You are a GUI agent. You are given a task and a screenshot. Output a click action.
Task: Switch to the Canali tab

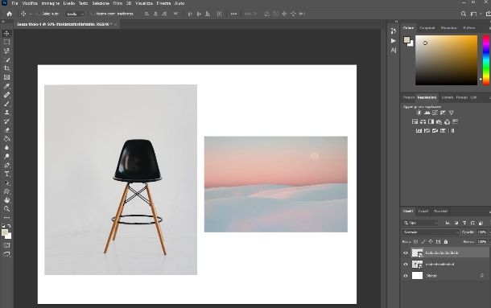[x=423, y=211]
